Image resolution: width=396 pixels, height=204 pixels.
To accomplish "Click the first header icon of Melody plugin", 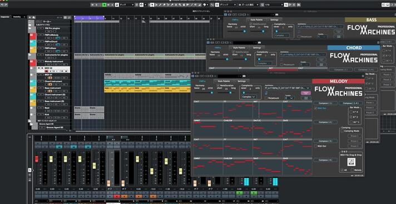I will coord(192,76).
